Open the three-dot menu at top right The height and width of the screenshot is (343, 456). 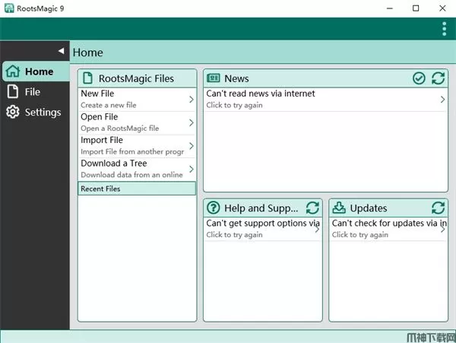(444, 29)
